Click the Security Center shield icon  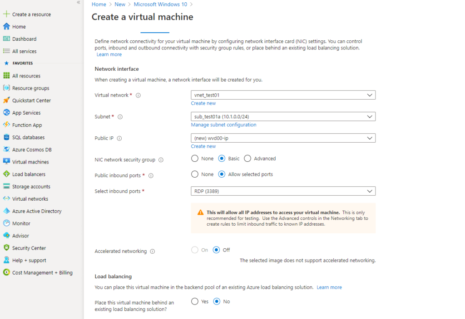(x=6, y=248)
